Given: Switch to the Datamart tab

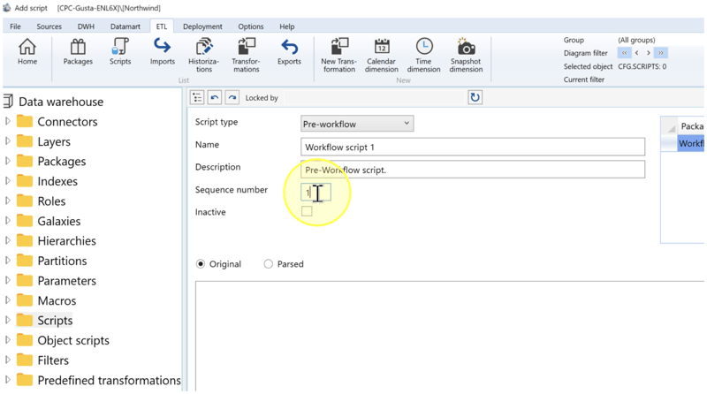Looking at the screenshot, I should coord(125,27).
